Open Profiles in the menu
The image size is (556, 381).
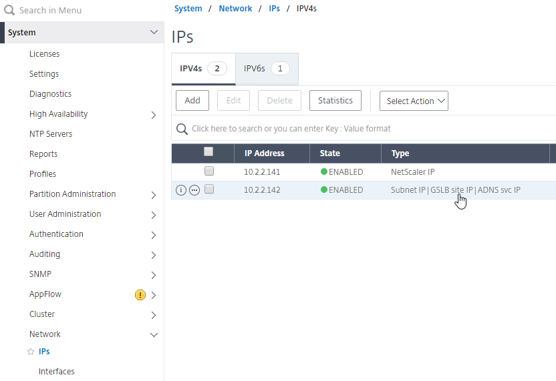(x=43, y=174)
